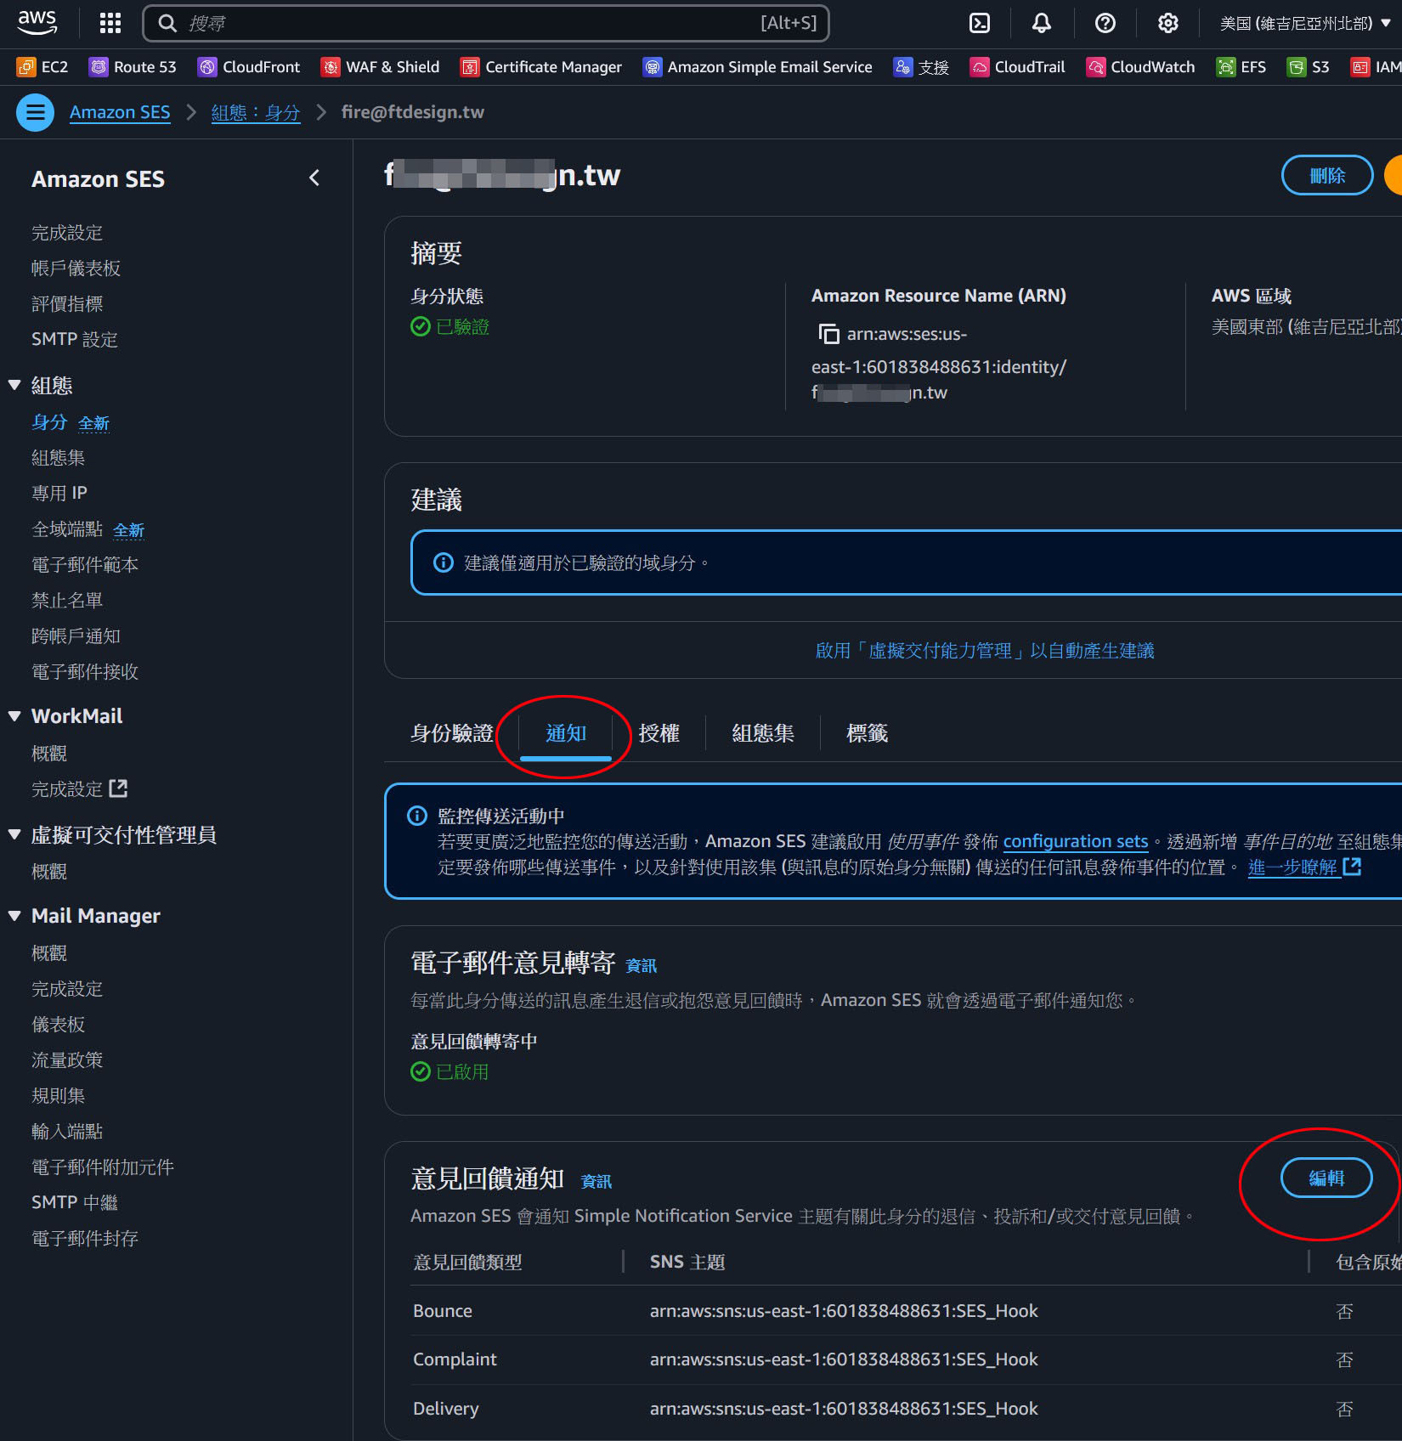Open the WAF & Shield shortcut

[381, 67]
